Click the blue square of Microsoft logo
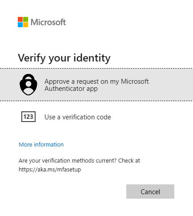 coord(20,24)
